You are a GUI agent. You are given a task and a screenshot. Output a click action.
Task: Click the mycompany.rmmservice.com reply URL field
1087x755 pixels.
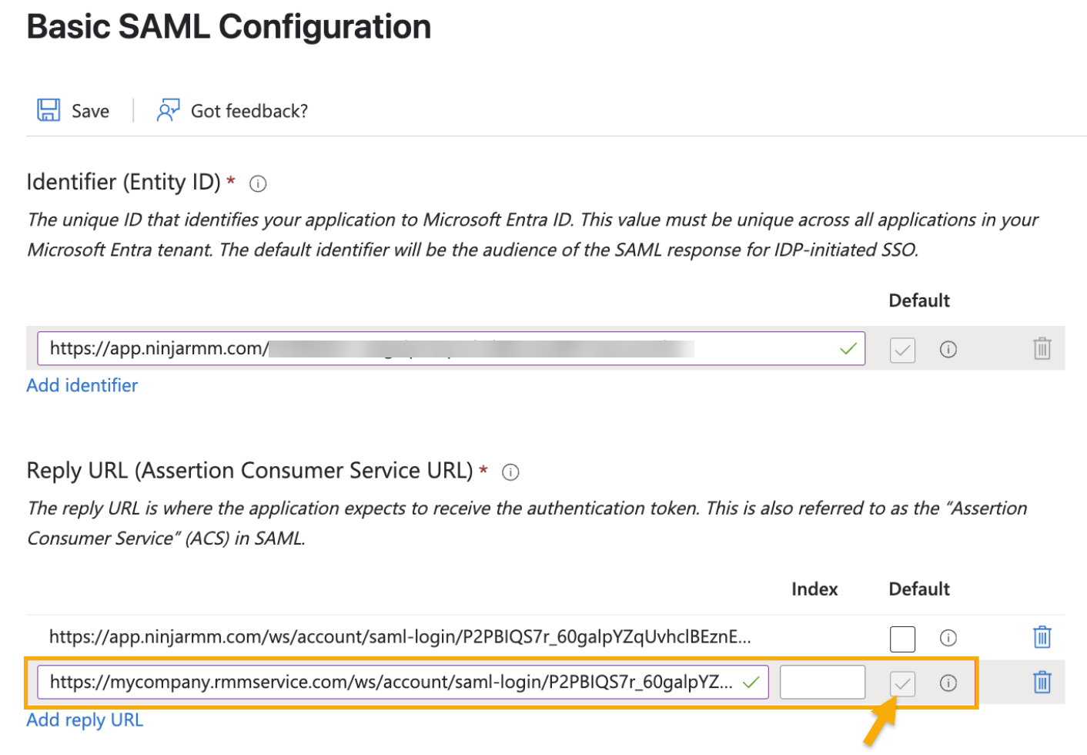[x=385, y=682]
